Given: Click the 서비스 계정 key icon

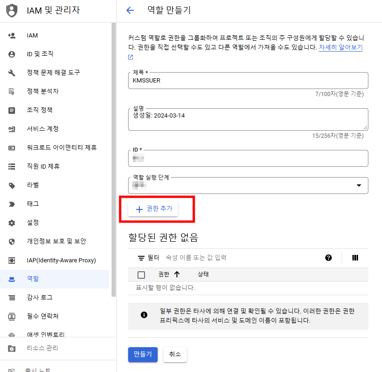Looking at the screenshot, I should (12, 129).
